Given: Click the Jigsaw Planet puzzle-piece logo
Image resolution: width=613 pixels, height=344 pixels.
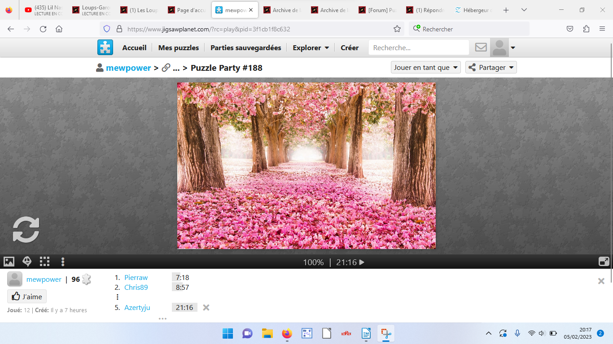Looking at the screenshot, I should click(105, 47).
